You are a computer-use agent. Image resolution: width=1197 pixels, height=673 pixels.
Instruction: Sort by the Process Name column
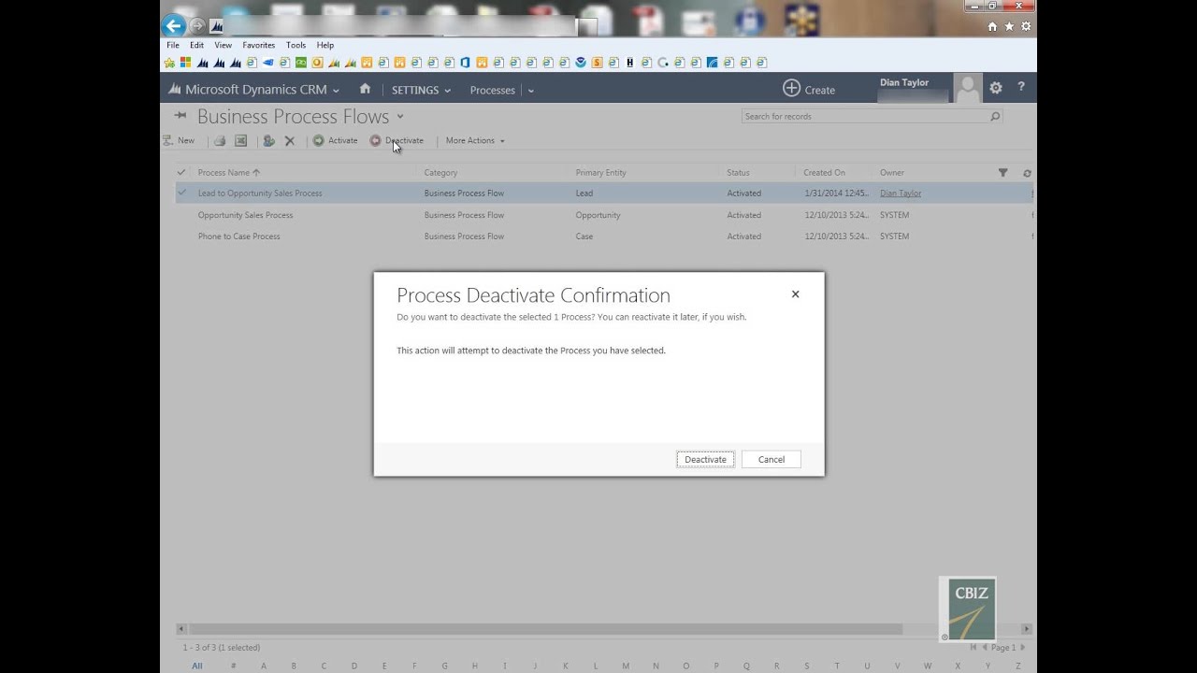(229, 172)
